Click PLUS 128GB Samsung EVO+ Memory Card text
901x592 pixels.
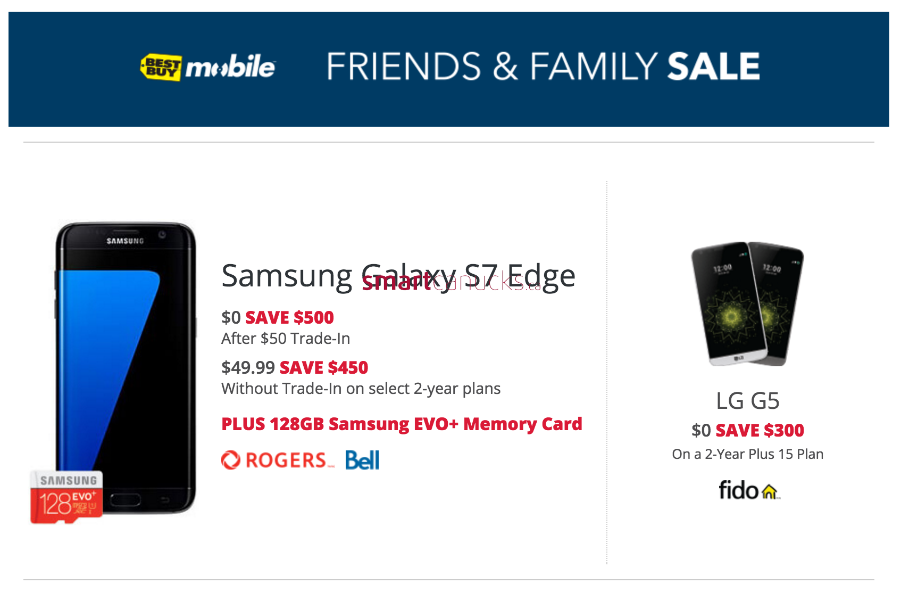coord(402,424)
